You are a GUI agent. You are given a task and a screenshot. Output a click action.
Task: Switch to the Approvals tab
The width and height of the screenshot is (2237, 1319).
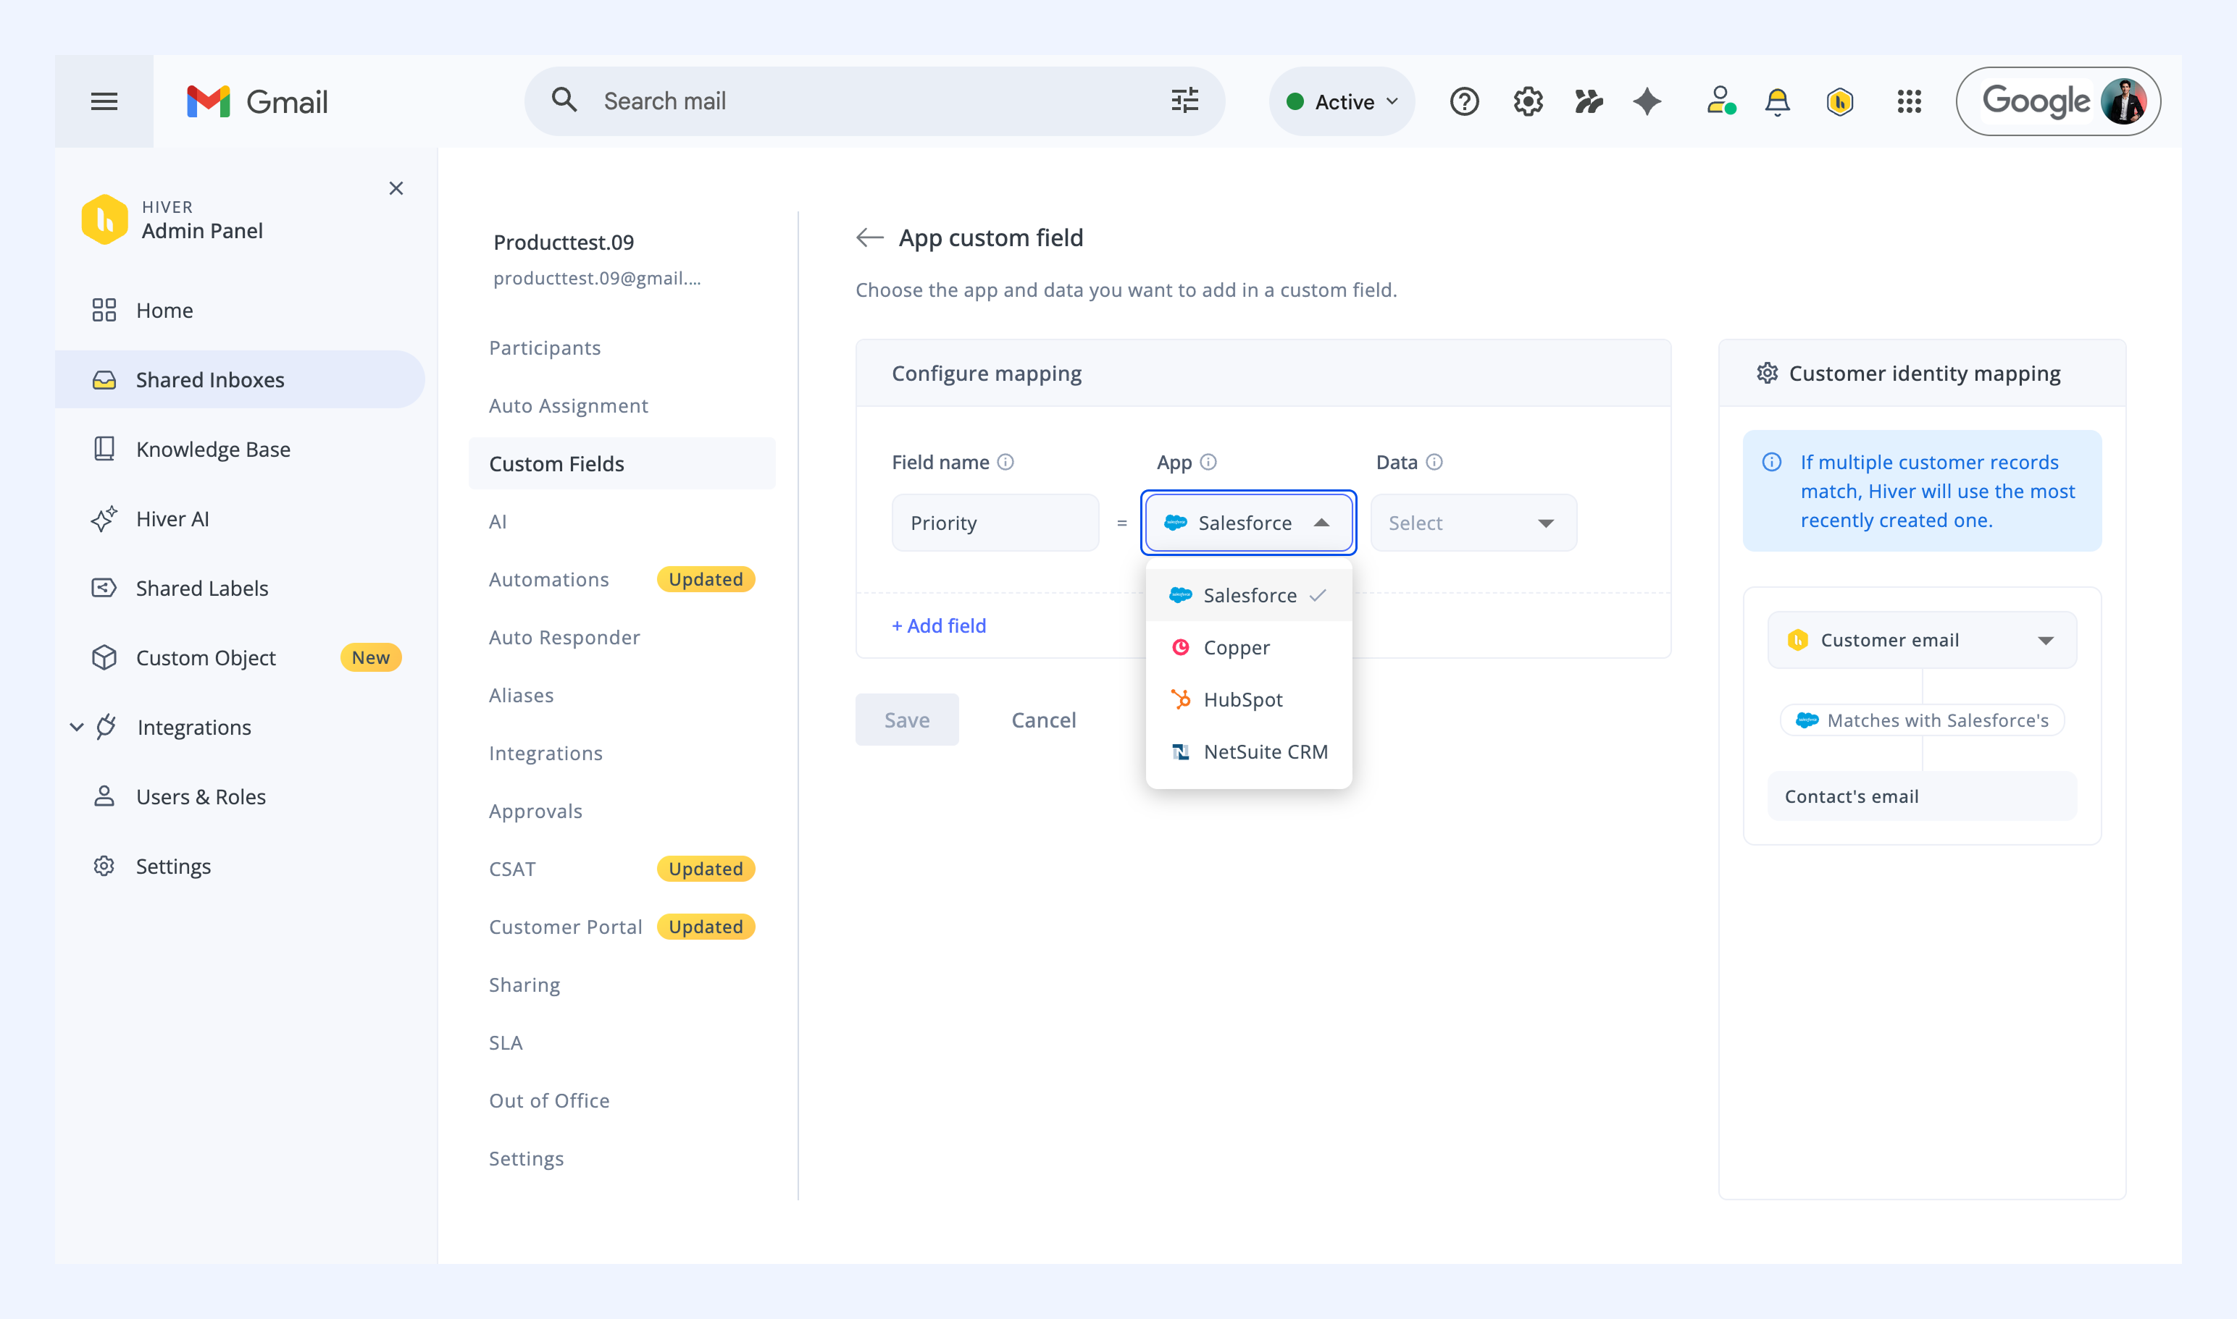[535, 812]
